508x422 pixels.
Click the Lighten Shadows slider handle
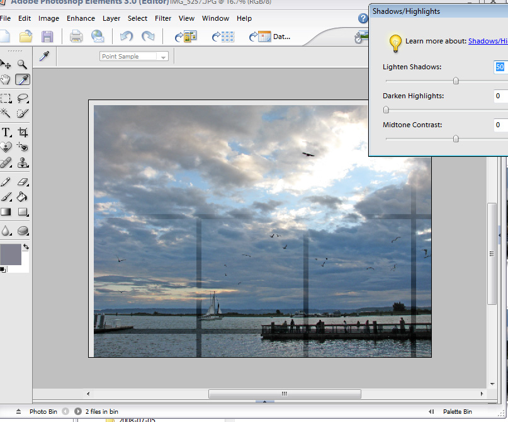coord(456,81)
